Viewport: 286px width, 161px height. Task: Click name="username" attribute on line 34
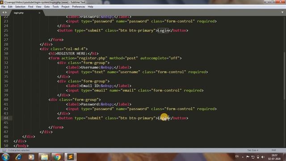pos(124,72)
